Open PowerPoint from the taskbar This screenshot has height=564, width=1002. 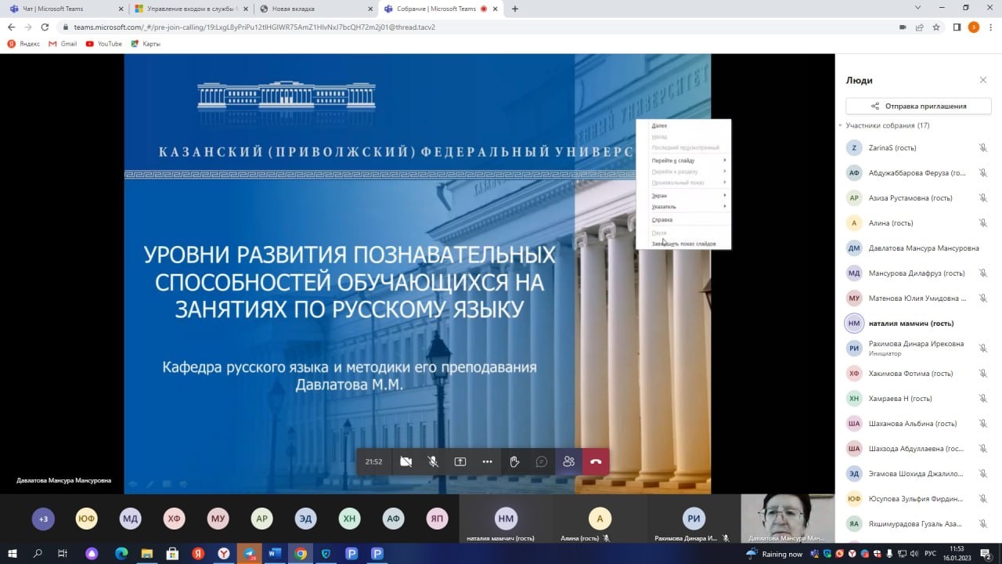click(x=352, y=553)
